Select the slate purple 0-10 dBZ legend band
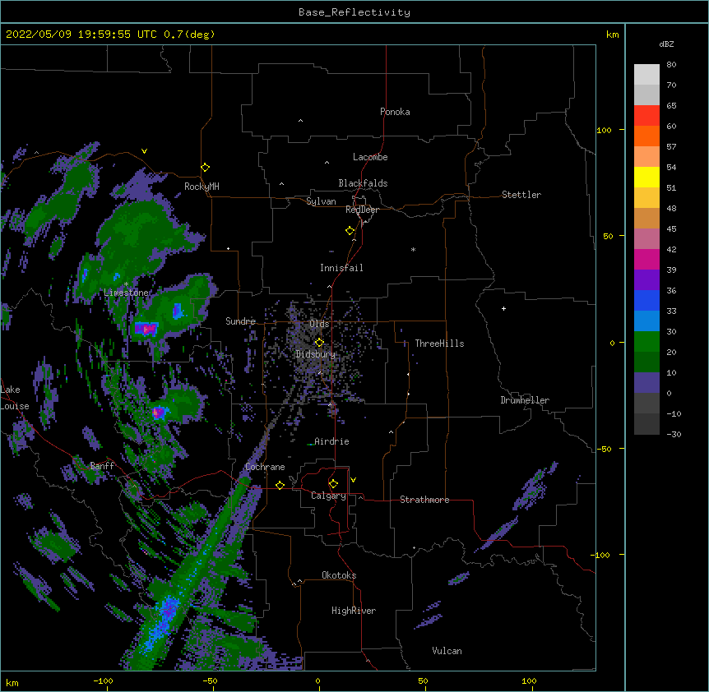 tap(646, 383)
